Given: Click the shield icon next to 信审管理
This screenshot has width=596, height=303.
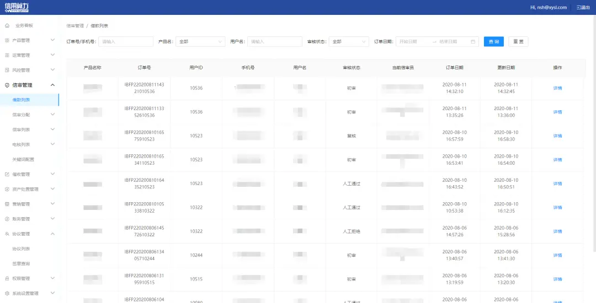Looking at the screenshot, I should tap(7, 85).
